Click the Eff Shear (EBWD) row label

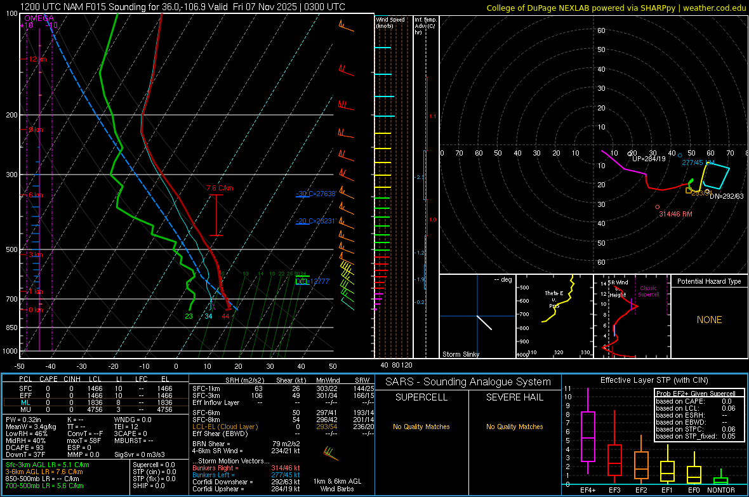220,434
